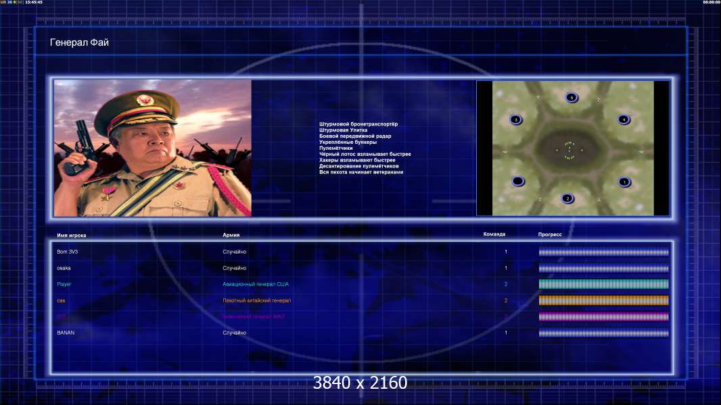This screenshot has width=721, height=405.
Task: Click the general's portrait image
Action: click(153, 148)
